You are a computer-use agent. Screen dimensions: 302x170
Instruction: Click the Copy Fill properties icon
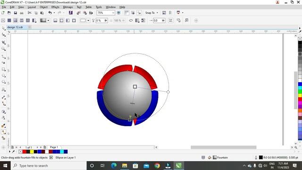tap(179, 20)
